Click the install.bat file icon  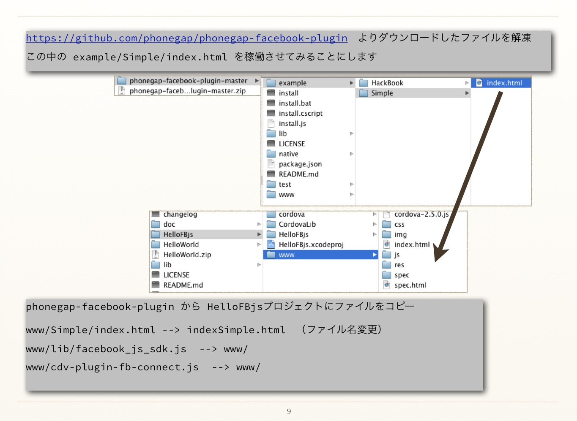271,103
